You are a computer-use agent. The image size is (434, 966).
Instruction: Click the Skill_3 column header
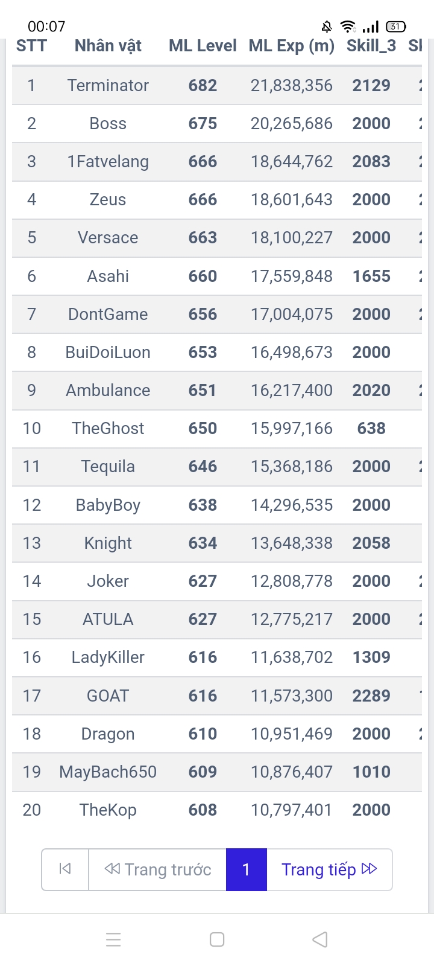371,46
